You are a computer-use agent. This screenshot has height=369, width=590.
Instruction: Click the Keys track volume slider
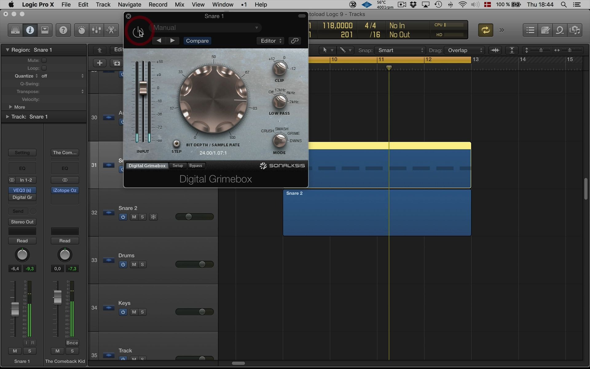(195, 312)
